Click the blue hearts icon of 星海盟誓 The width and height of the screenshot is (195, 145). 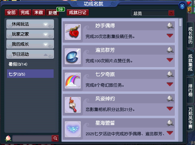(x=73, y=129)
